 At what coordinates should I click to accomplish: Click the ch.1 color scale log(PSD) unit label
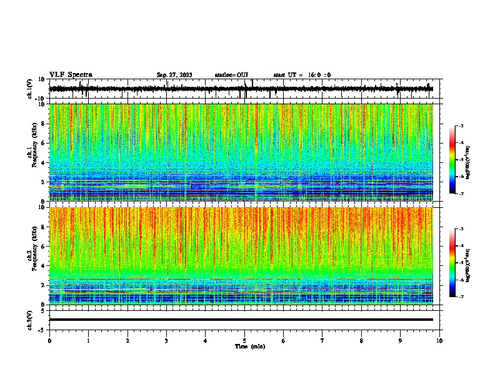click(x=467, y=163)
